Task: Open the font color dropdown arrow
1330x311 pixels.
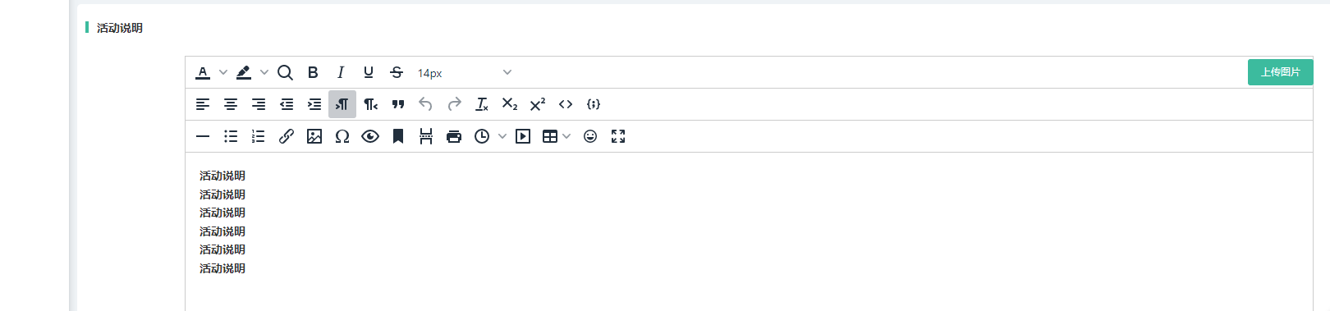Action: (223, 72)
